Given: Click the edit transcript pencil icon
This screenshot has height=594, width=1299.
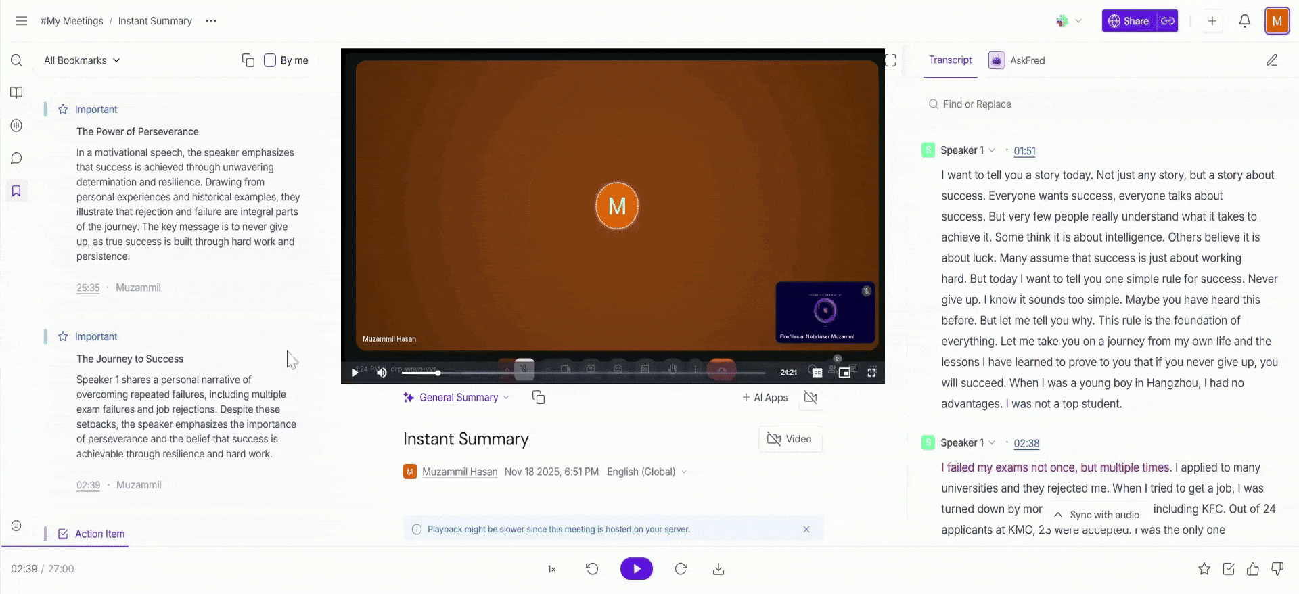Looking at the screenshot, I should click(x=1272, y=60).
